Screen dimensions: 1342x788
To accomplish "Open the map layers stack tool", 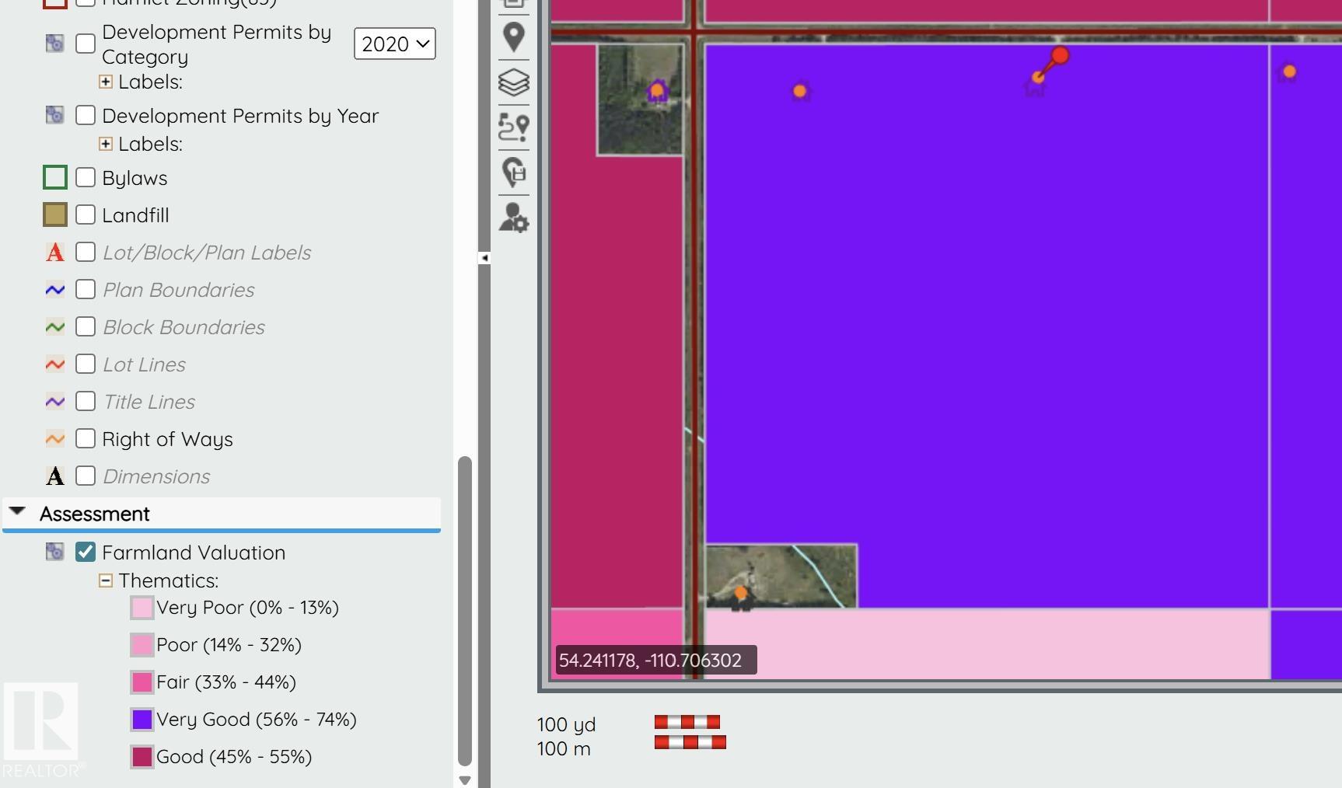I will [514, 82].
